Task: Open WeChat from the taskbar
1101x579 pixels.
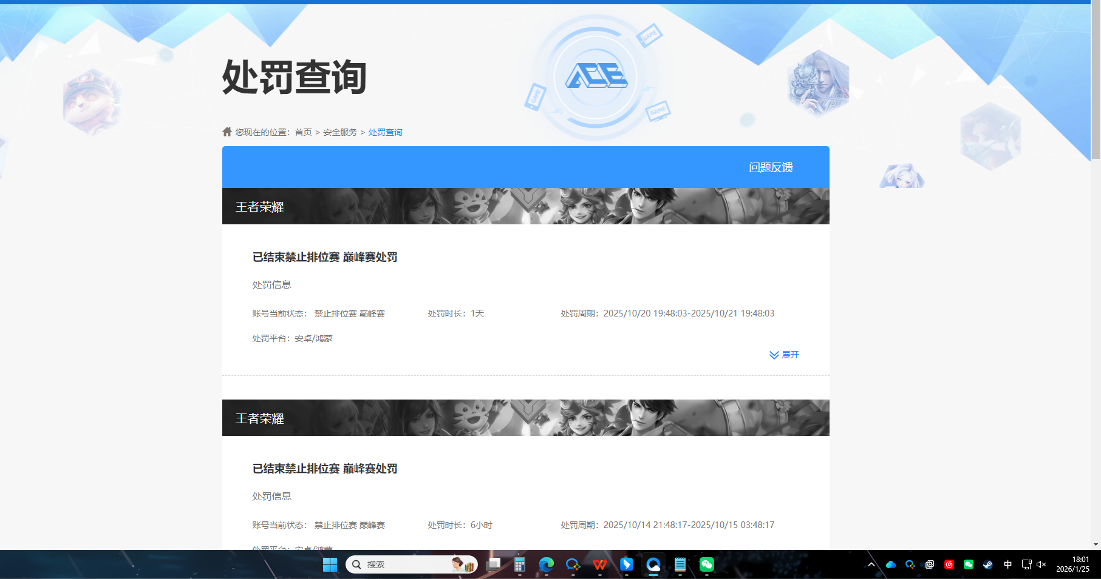Action: (707, 564)
